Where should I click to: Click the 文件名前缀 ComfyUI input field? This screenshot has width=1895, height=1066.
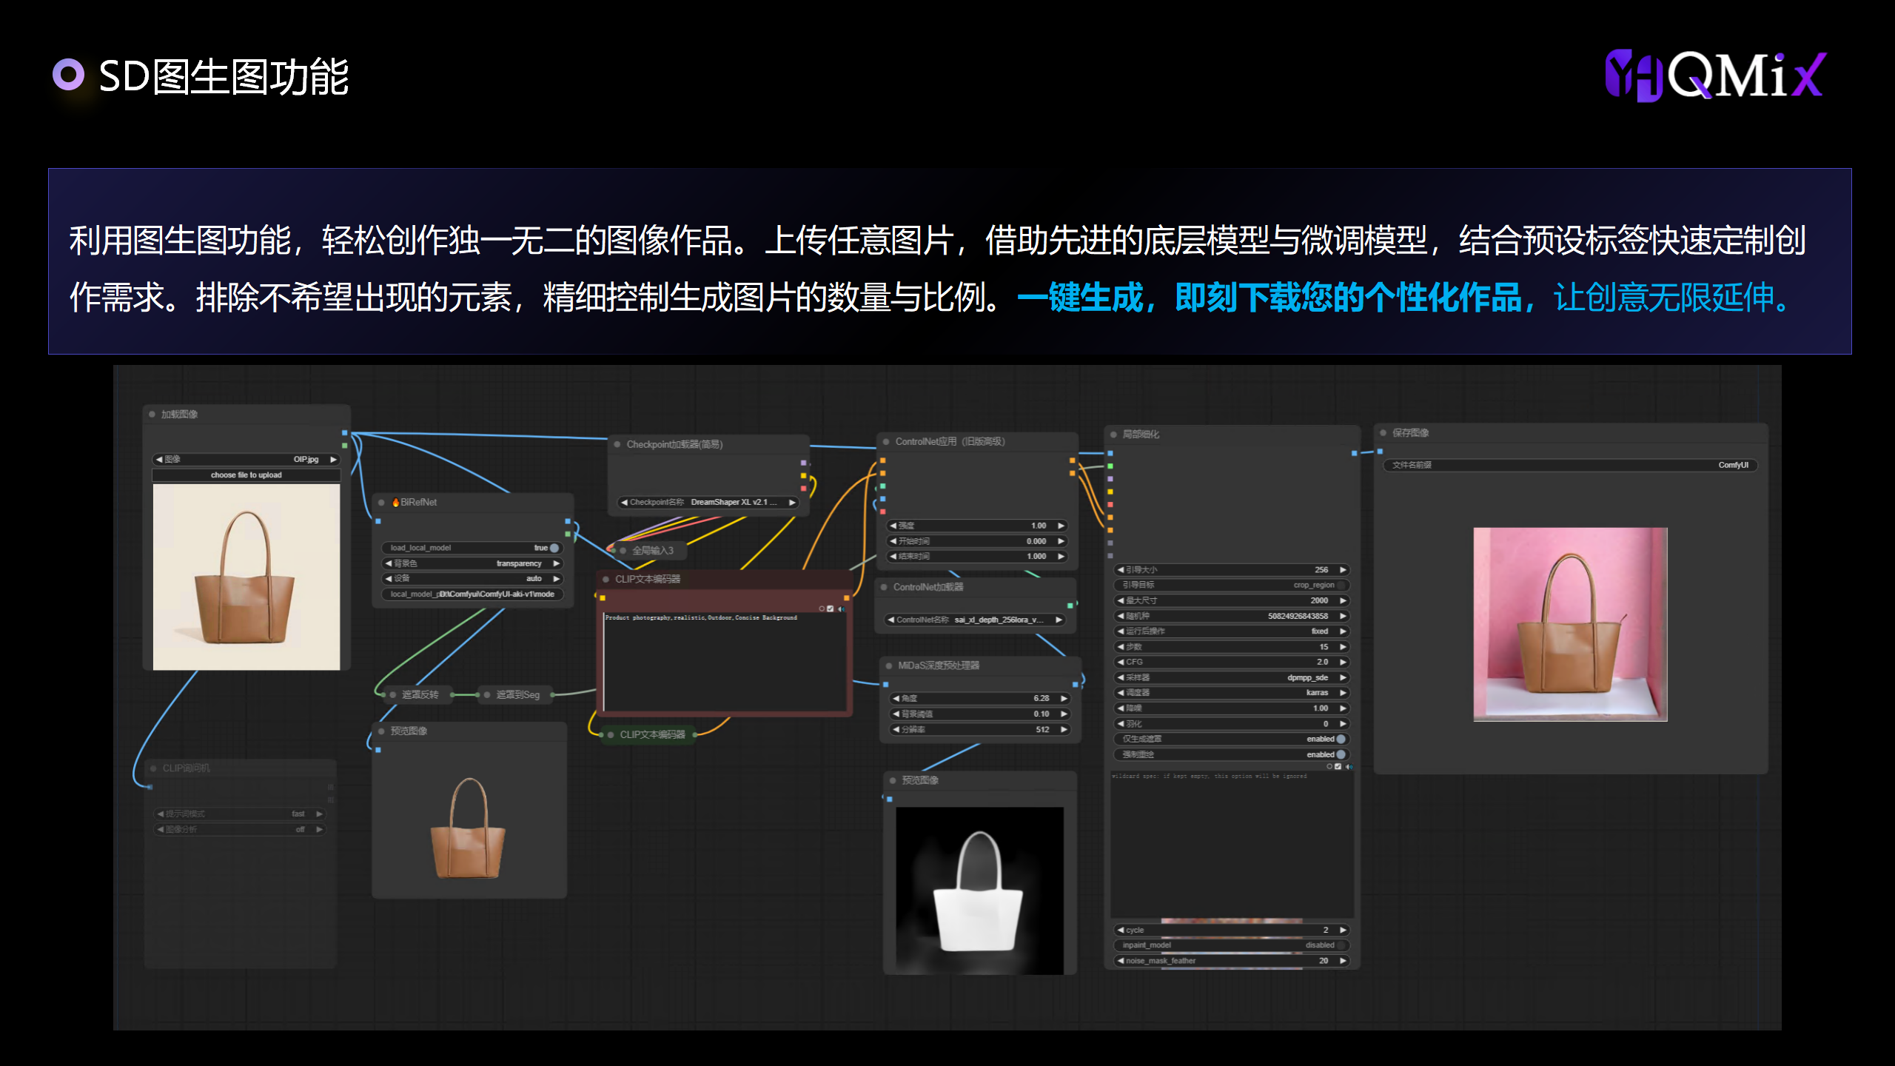tap(1569, 466)
